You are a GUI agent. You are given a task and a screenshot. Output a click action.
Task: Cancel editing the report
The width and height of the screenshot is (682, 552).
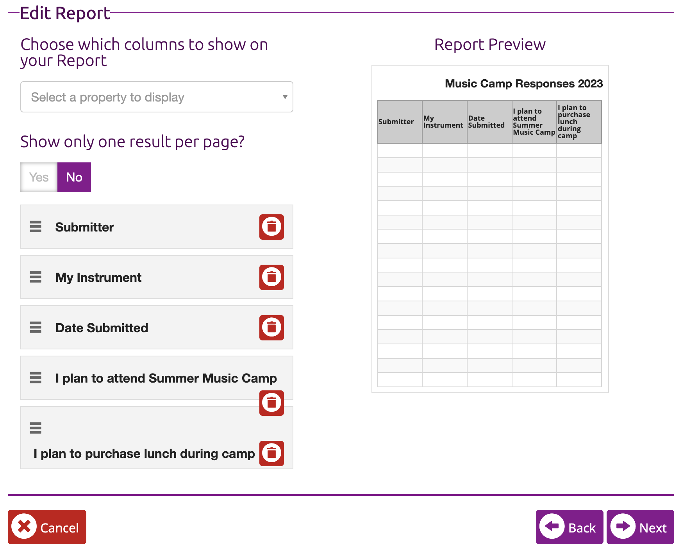click(x=47, y=527)
